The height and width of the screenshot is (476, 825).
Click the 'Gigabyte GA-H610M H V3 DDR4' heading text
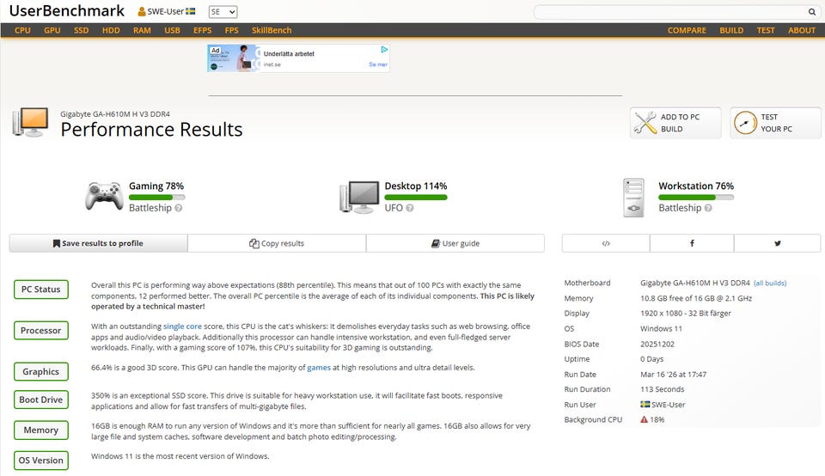coord(114,114)
